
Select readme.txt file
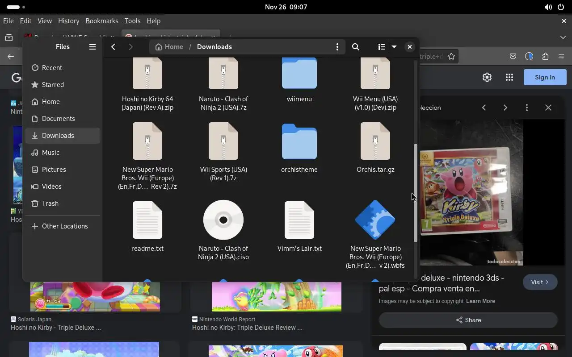[147, 227]
